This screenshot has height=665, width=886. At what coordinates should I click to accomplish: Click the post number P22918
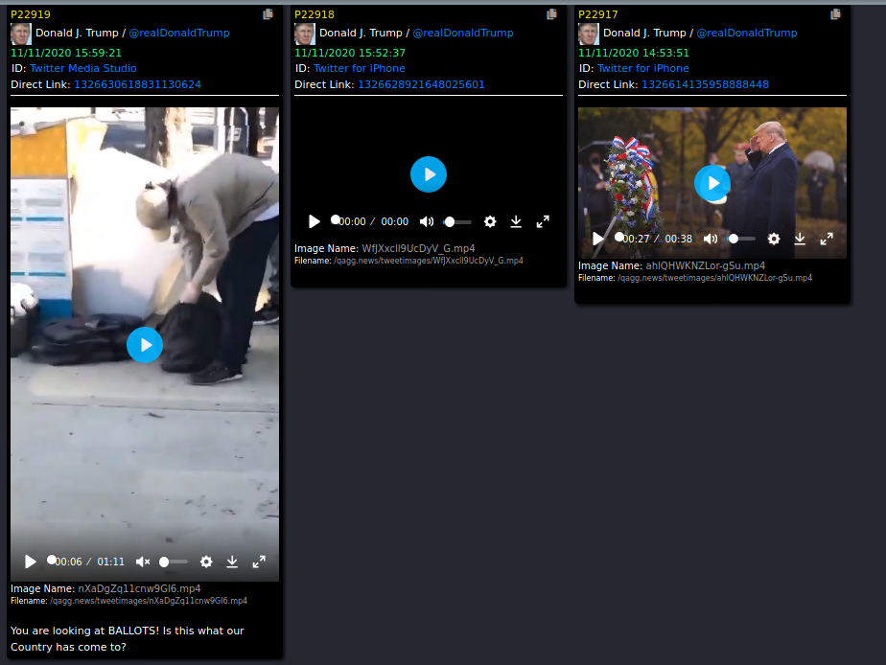(315, 14)
